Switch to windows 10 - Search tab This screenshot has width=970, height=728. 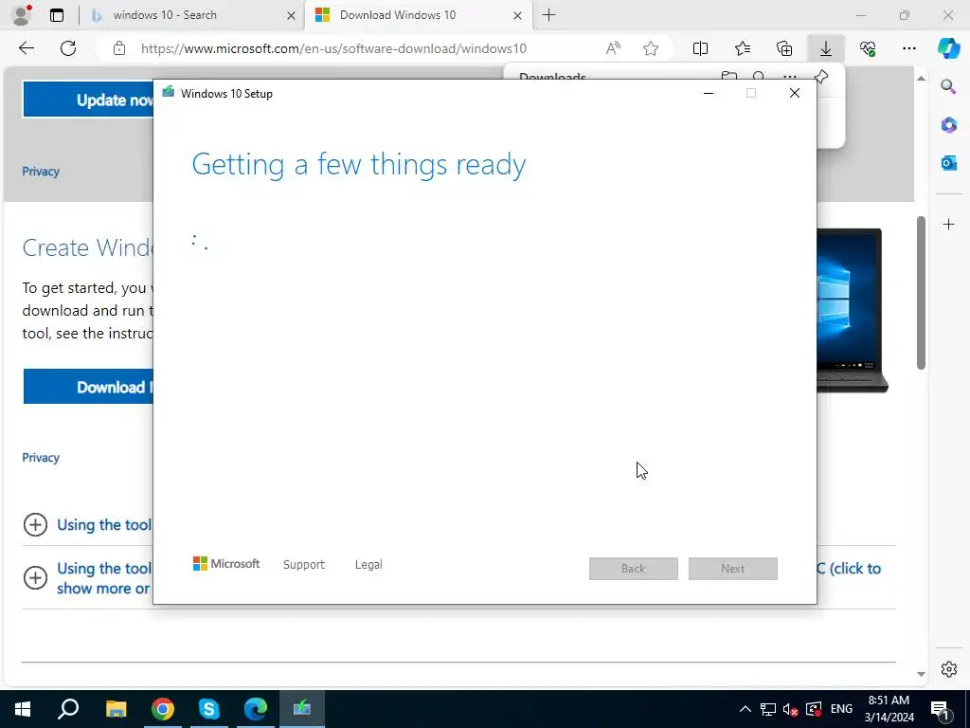click(x=189, y=15)
